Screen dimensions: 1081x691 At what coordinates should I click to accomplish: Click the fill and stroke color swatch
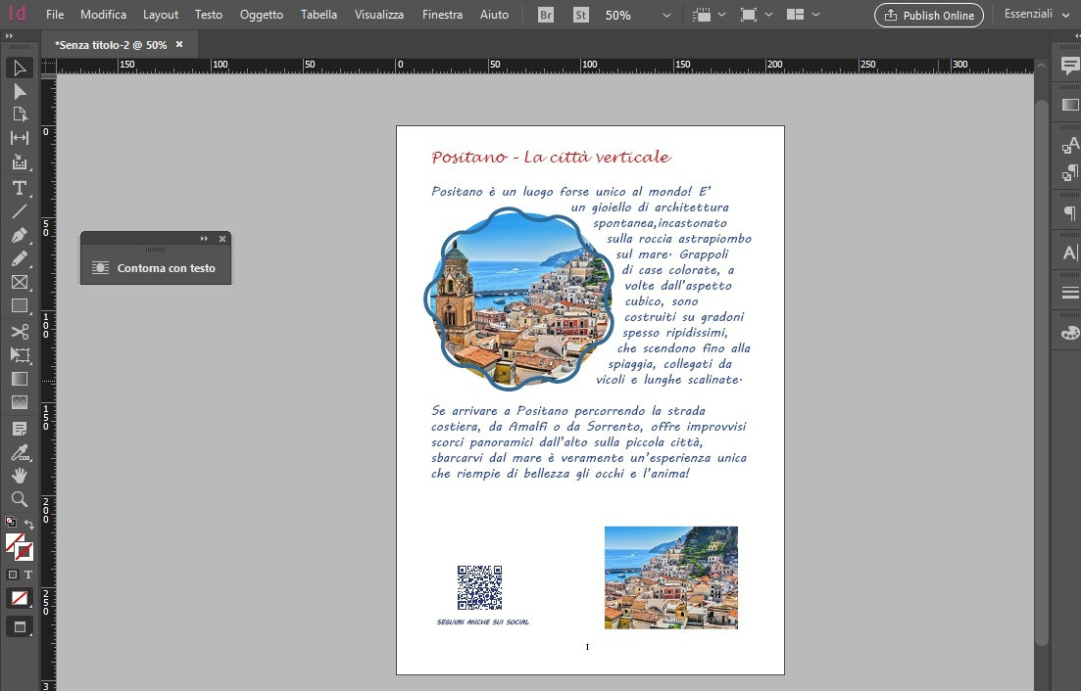[x=20, y=546]
